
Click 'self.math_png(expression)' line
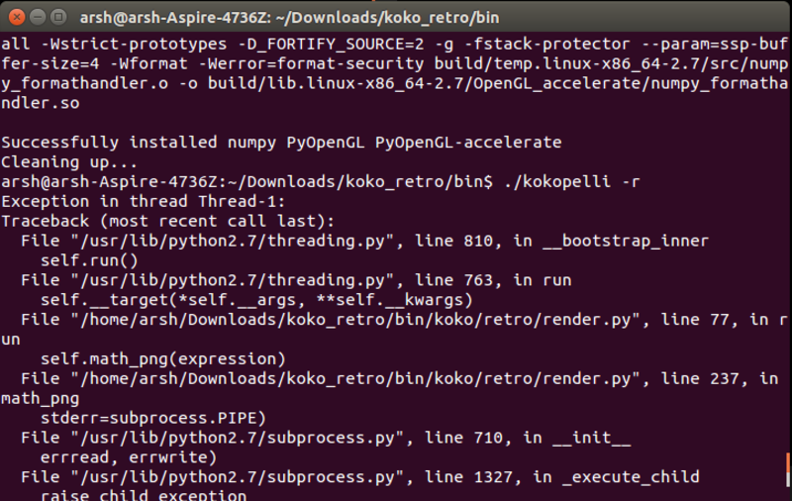[162, 359]
